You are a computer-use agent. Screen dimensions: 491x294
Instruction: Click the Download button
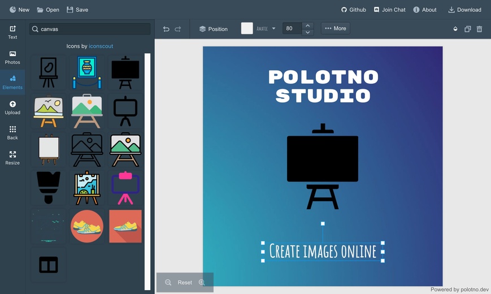coord(464,10)
